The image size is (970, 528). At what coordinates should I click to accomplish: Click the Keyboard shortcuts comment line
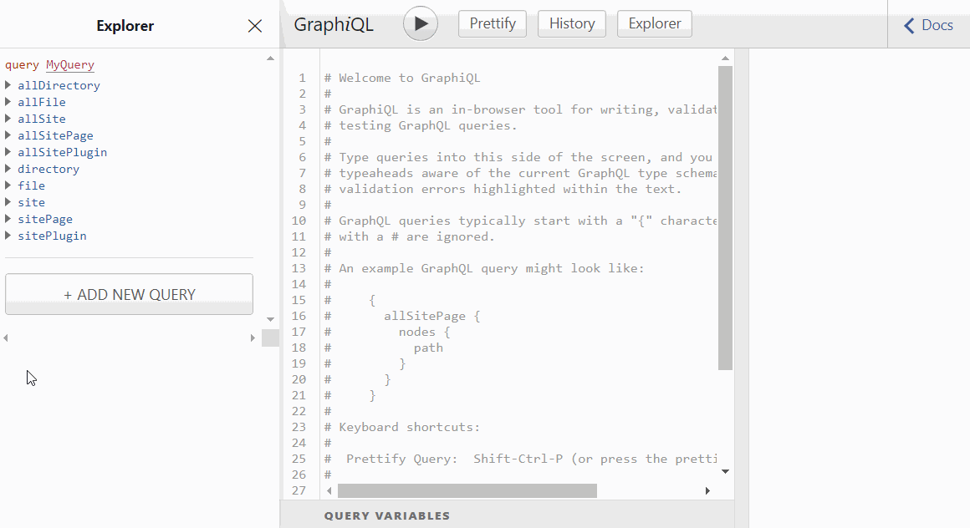402,427
